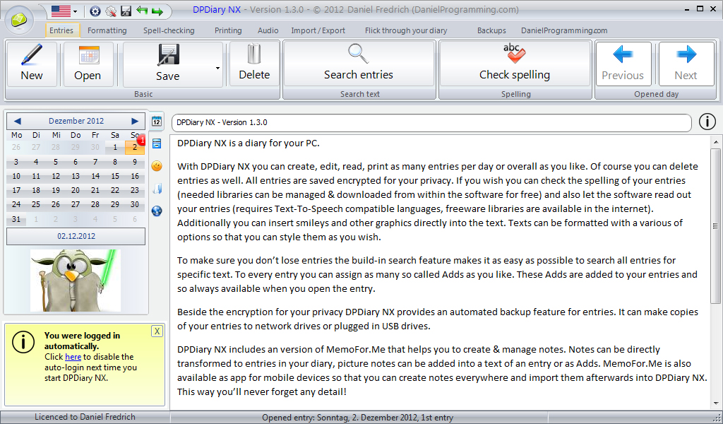
Task: Open the Audio ribbon tab
Action: [268, 30]
